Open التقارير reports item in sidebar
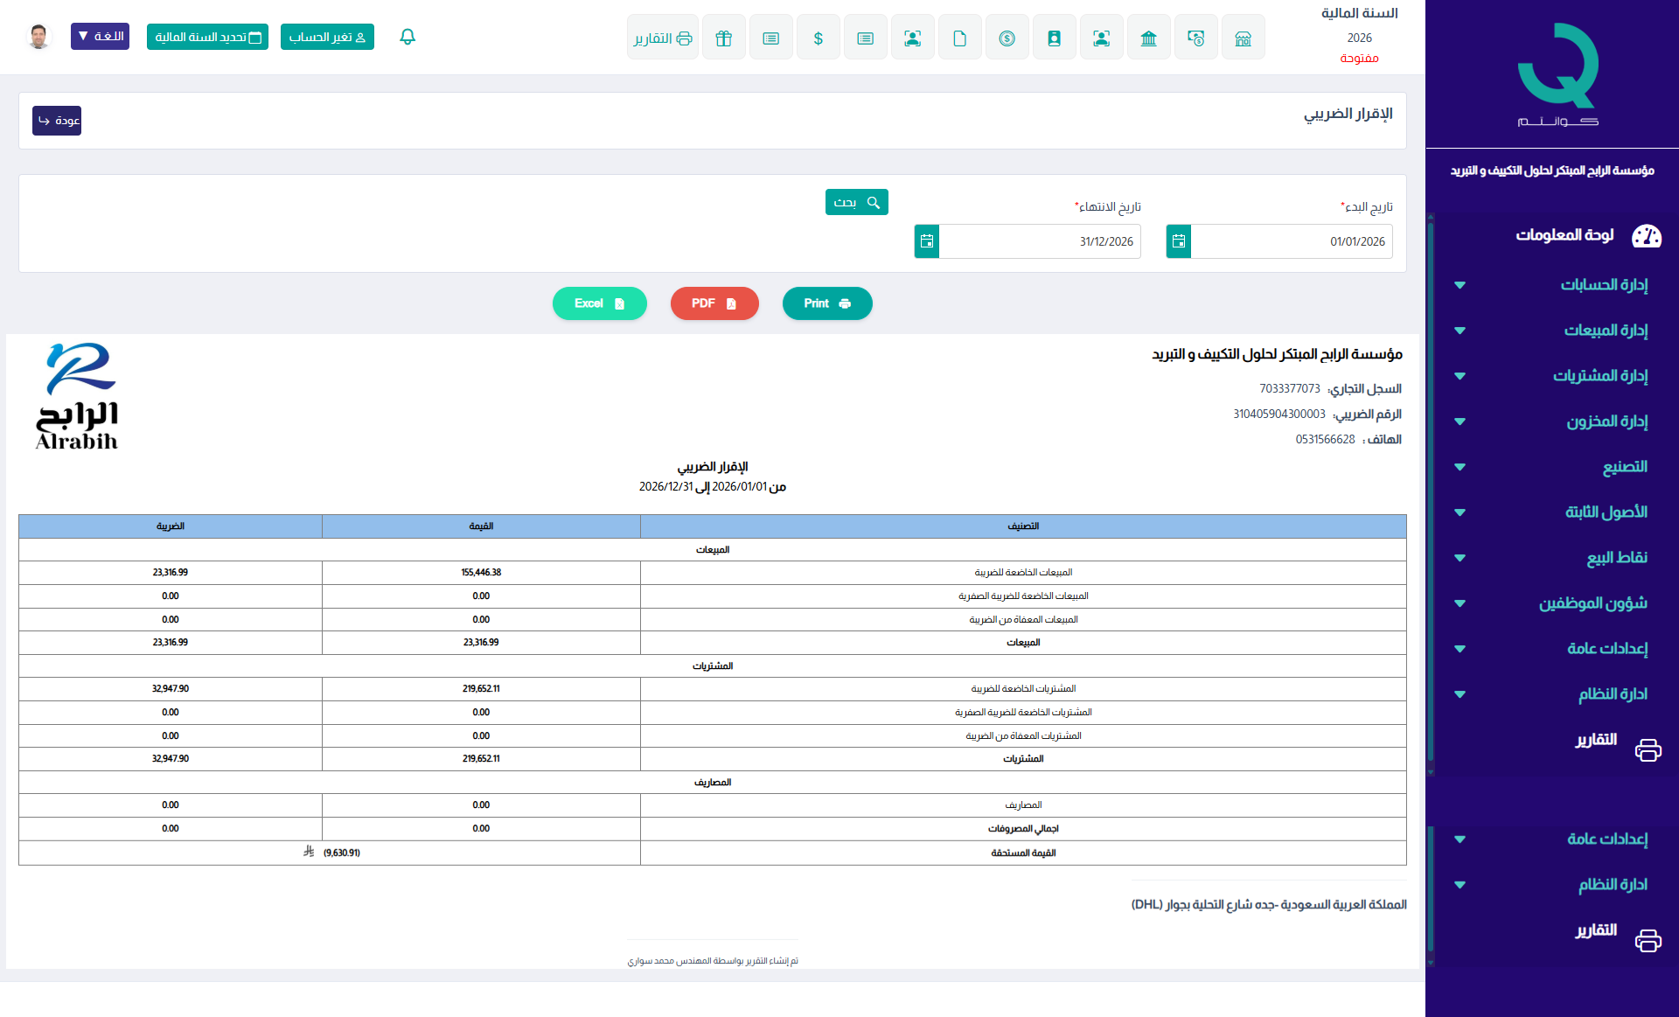The height and width of the screenshot is (1017, 1679). [1597, 740]
